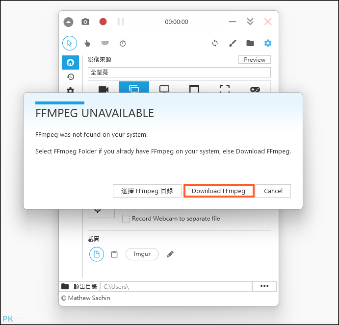Screen dimensions: 339x325
Task: Select the game capture controller icon
Action: pos(255,89)
